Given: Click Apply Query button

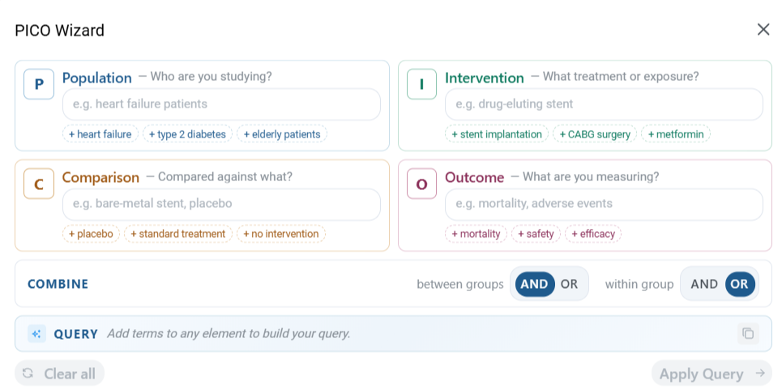Looking at the screenshot, I should [x=711, y=374].
